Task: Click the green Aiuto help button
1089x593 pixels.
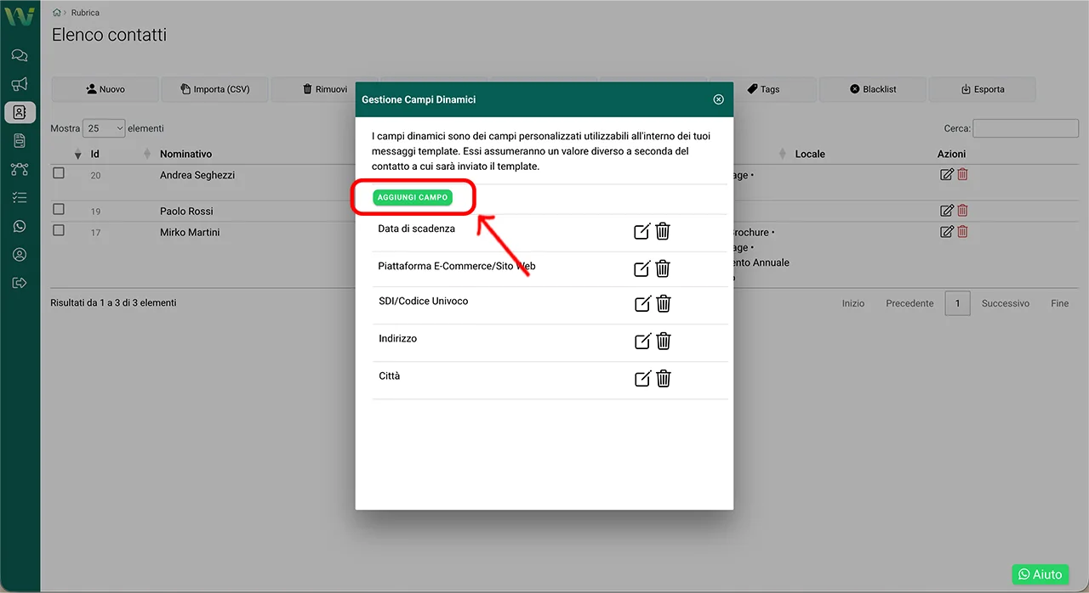Action: click(1040, 574)
